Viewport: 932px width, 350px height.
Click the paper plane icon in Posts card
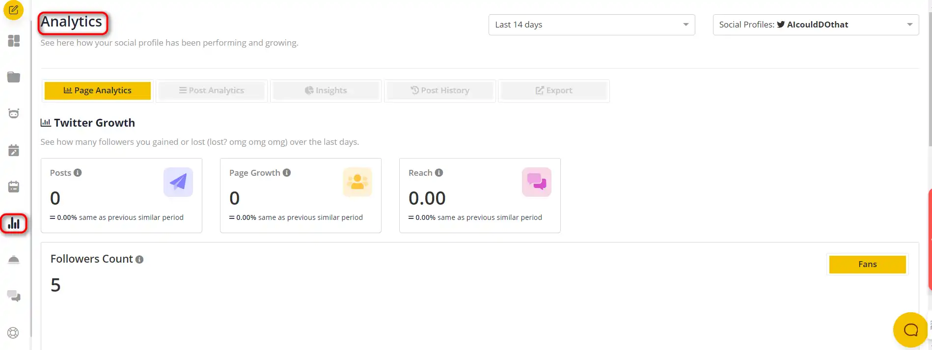click(178, 182)
